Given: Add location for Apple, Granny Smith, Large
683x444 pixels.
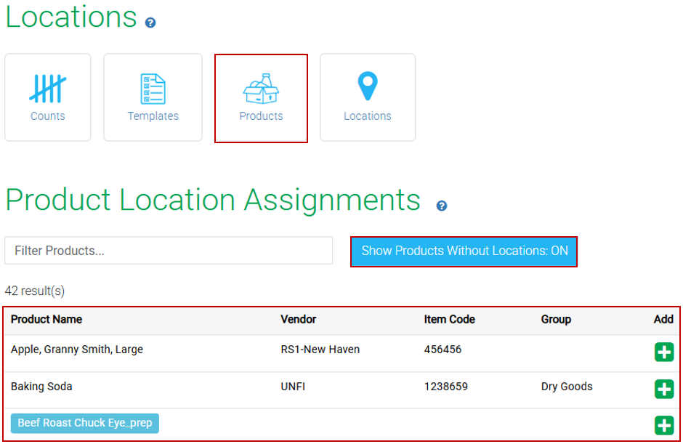Looking at the screenshot, I should coord(664,352).
